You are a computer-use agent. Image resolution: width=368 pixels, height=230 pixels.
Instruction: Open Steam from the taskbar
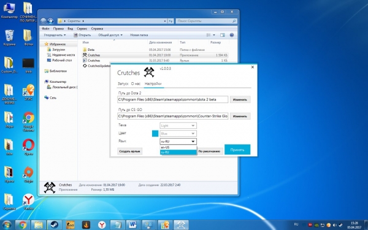coord(55,225)
